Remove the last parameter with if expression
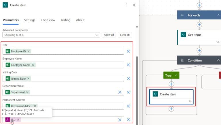 (x=128, y=120)
